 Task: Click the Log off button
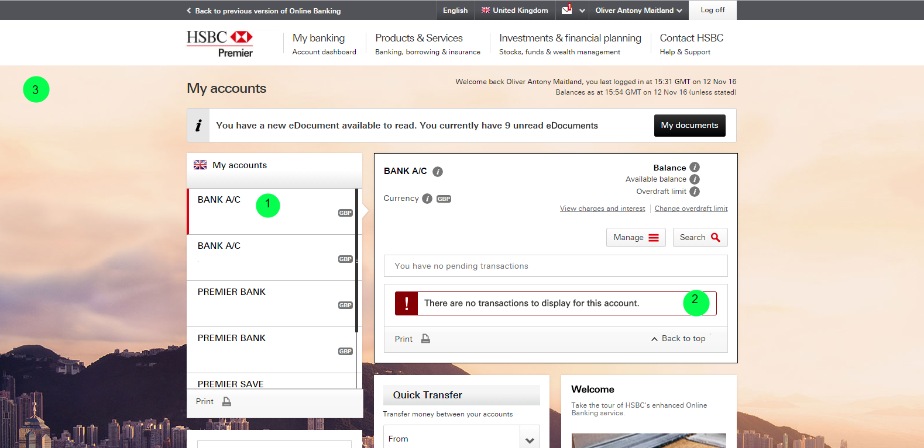[712, 10]
